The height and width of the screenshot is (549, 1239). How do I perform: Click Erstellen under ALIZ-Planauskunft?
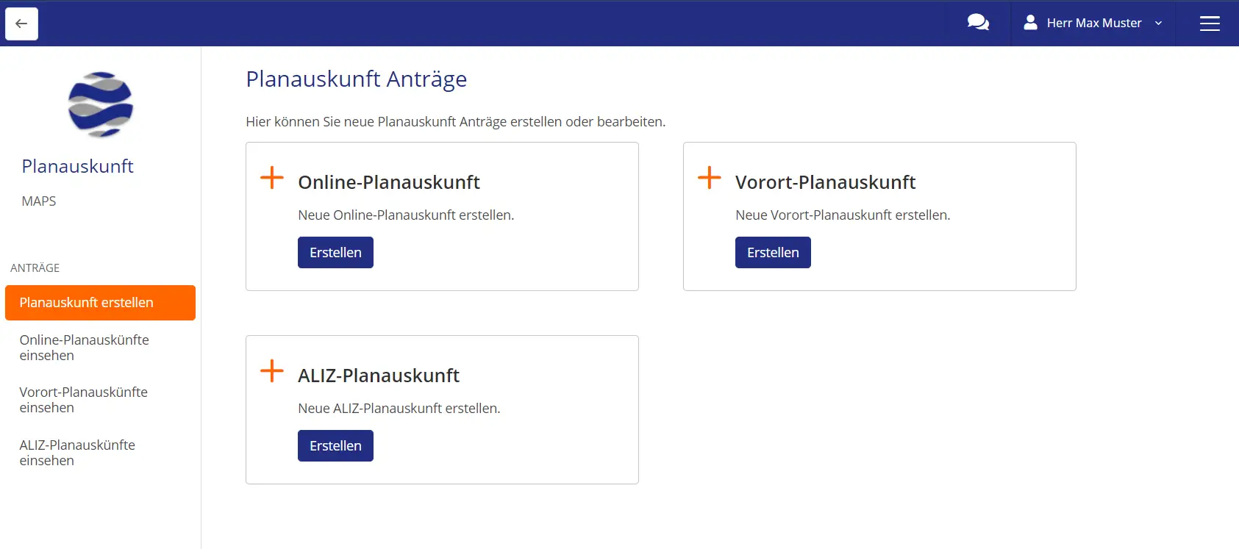point(335,445)
